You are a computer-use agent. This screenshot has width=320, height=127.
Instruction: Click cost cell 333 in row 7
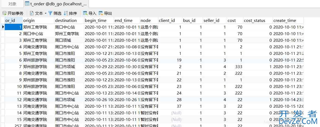coord(235,67)
